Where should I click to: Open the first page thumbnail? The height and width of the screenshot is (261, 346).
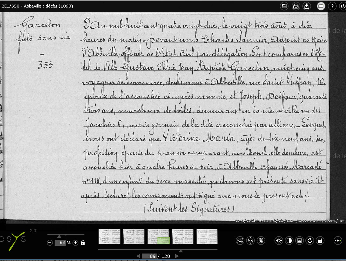(109, 236)
